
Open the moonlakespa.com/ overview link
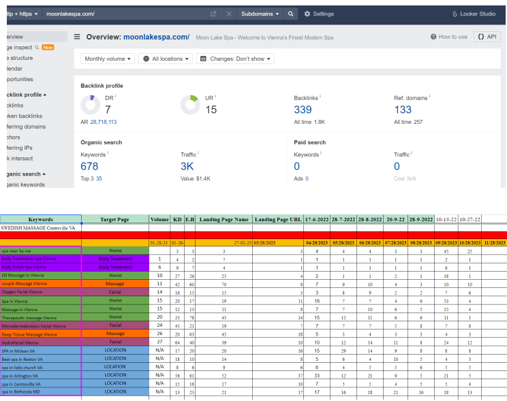tap(157, 37)
